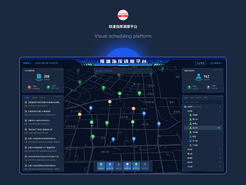Click the first blue person icon in the reporter tree
This screenshot has width=246, height=185.
pyautogui.click(x=191, y=136)
